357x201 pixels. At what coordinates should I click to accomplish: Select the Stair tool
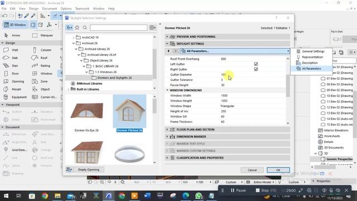pyautogui.click(x=11, y=66)
